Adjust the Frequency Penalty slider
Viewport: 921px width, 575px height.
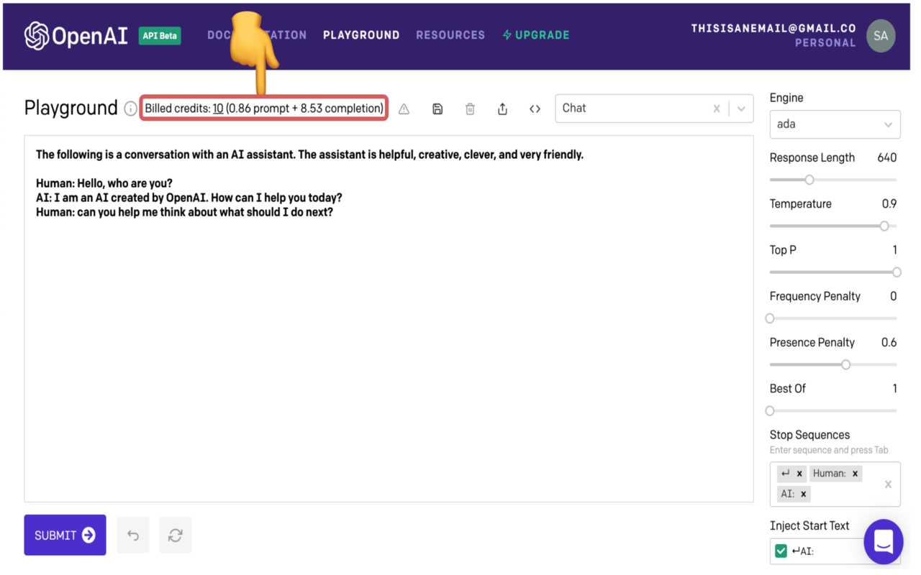point(770,318)
